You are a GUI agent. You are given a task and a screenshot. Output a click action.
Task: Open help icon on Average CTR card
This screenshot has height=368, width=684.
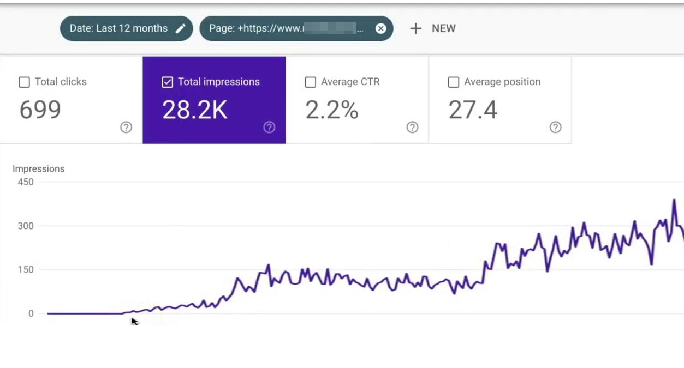point(412,127)
